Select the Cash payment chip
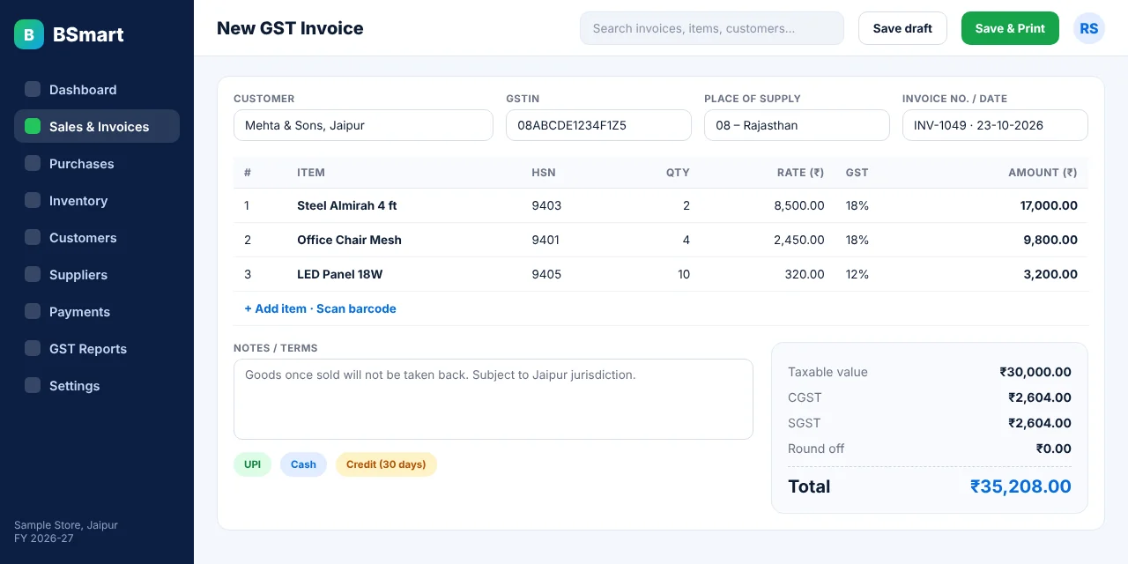This screenshot has height=564, width=1128. (303, 464)
